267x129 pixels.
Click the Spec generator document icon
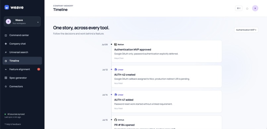coord(6,78)
